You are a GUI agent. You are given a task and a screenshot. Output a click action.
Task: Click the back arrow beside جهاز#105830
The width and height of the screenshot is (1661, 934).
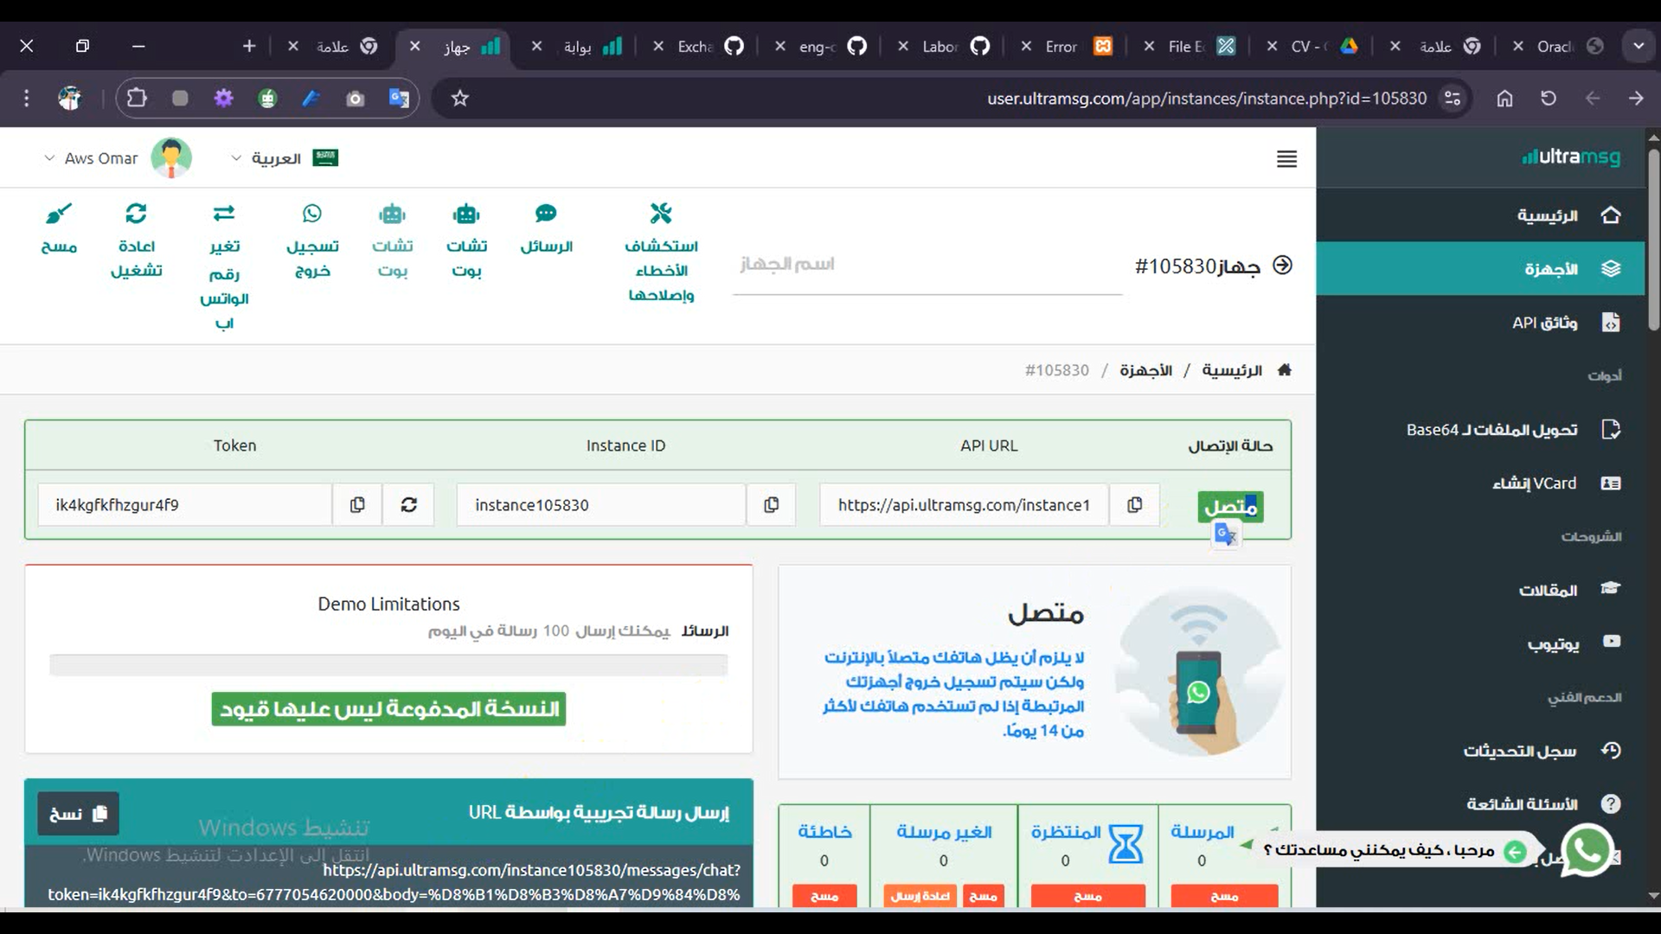pos(1283,265)
